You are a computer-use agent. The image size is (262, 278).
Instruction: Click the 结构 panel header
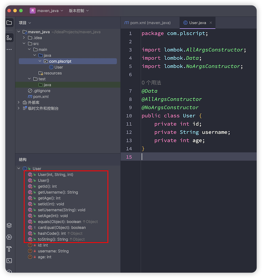(23, 159)
